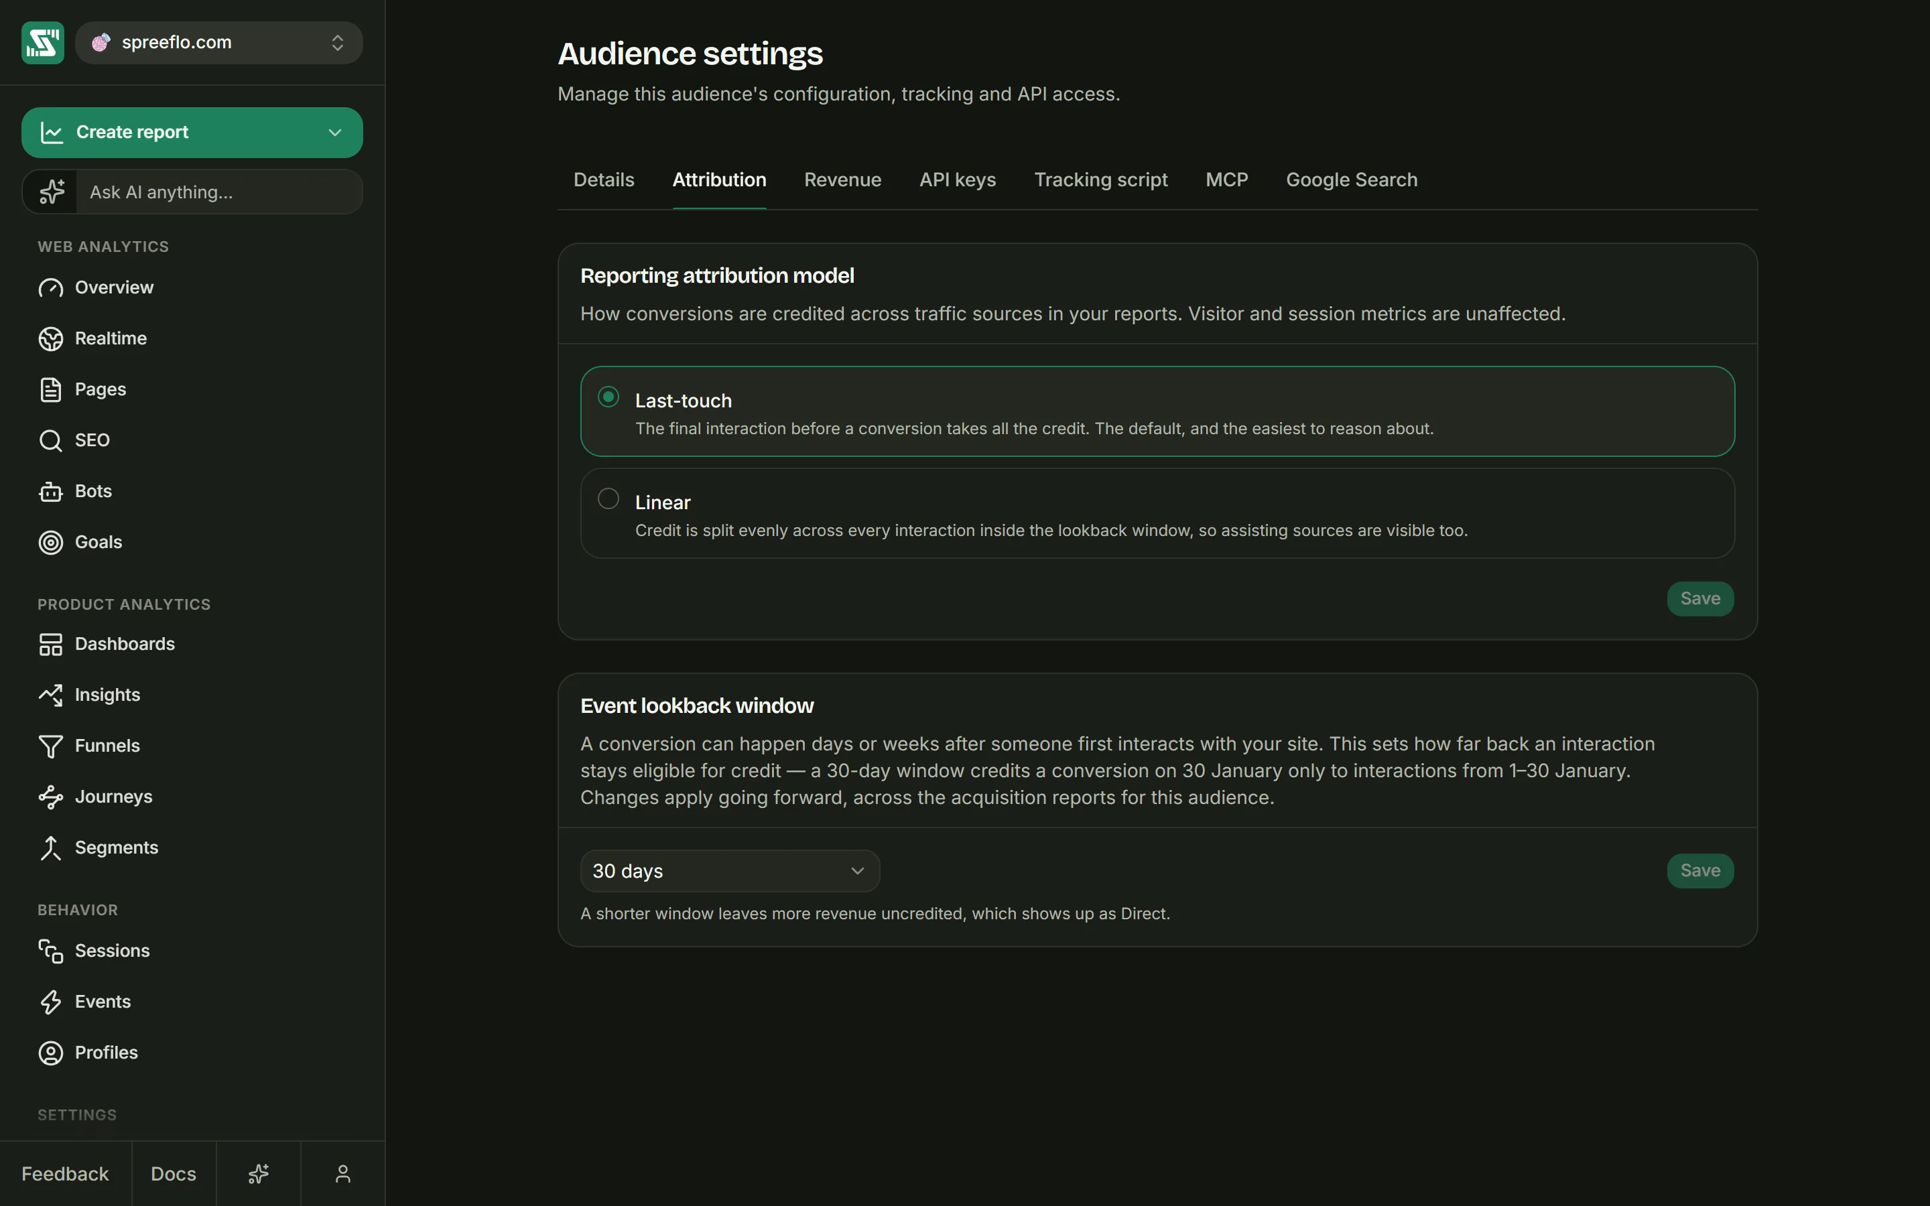Switch to the MCP tab

1226,180
